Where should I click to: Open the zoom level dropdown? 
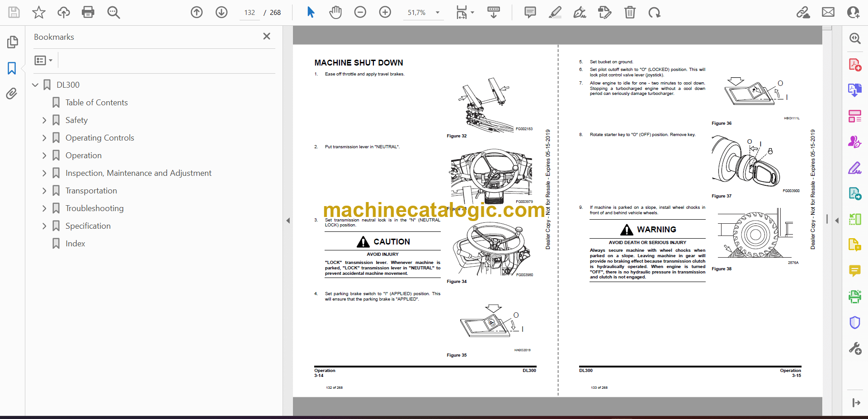point(437,13)
